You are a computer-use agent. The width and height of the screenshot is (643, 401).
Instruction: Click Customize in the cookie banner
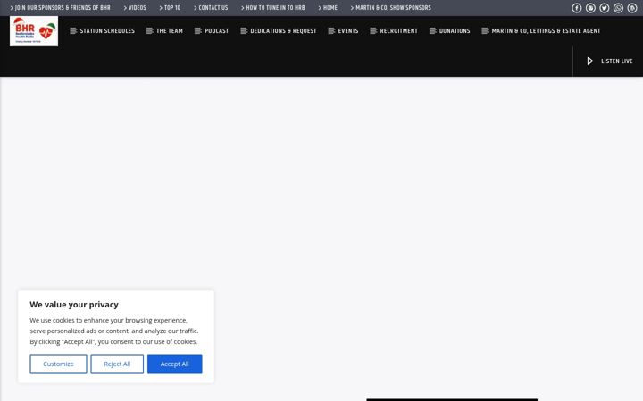pyautogui.click(x=58, y=364)
